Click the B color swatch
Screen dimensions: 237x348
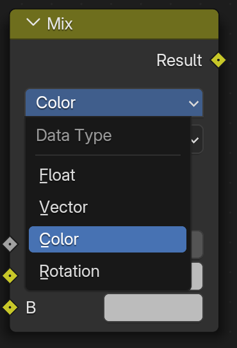click(153, 308)
